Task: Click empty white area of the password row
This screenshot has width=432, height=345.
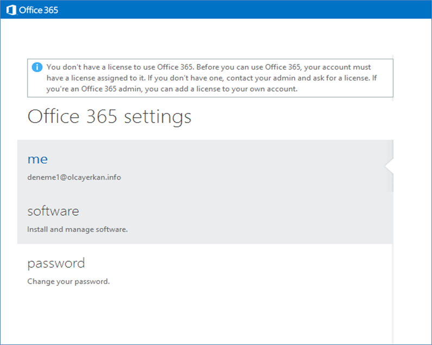Action: (248, 270)
